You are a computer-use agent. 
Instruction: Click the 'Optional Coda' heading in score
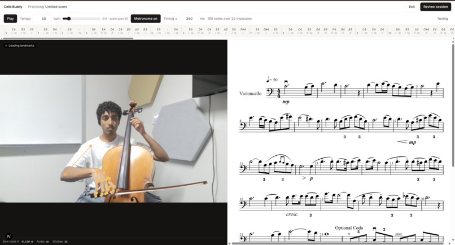click(349, 228)
